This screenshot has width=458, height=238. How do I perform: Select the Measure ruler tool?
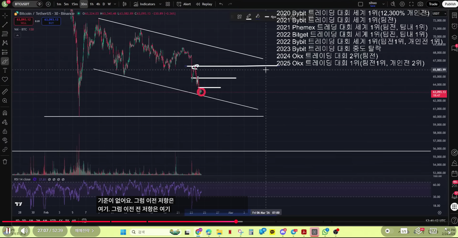(5, 92)
